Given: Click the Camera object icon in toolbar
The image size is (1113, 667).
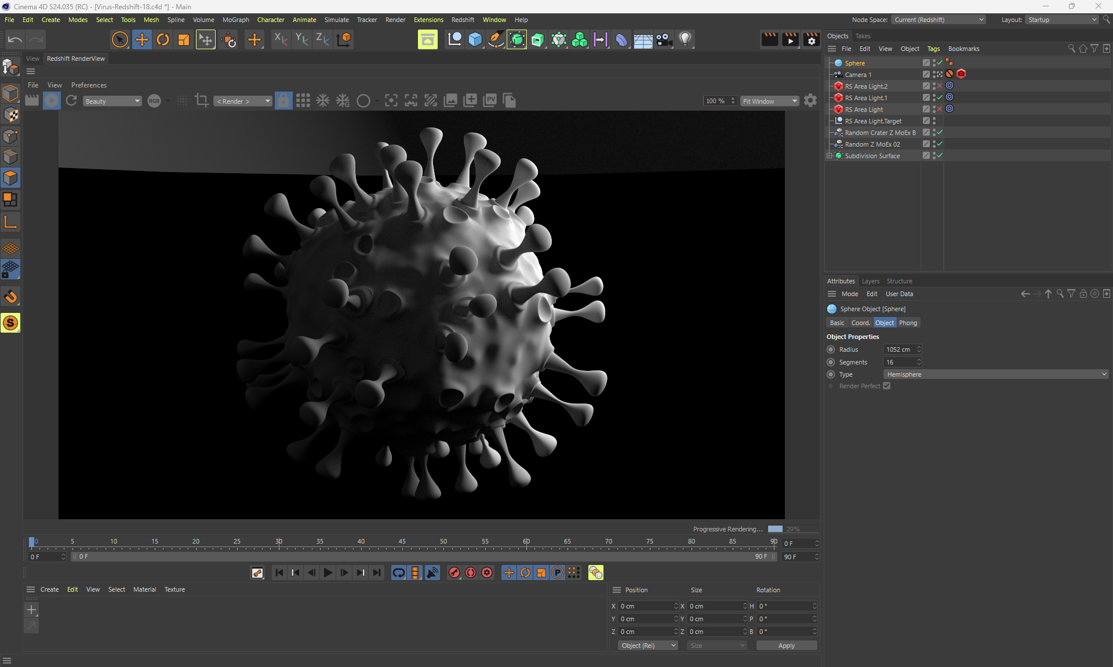Looking at the screenshot, I should 664,39.
